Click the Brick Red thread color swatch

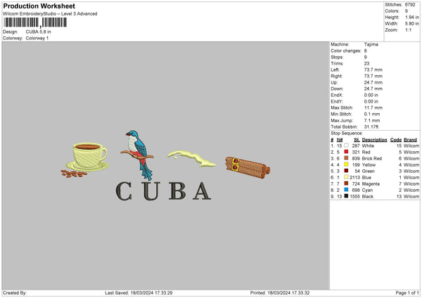[x=346, y=158]
